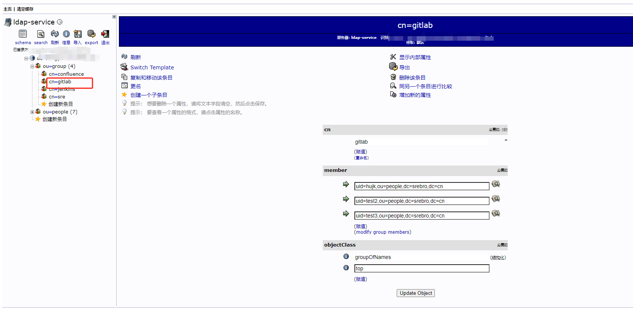Open the search tool icon
The width and height of the screenshot is (633, 311).
pos(41,34)
